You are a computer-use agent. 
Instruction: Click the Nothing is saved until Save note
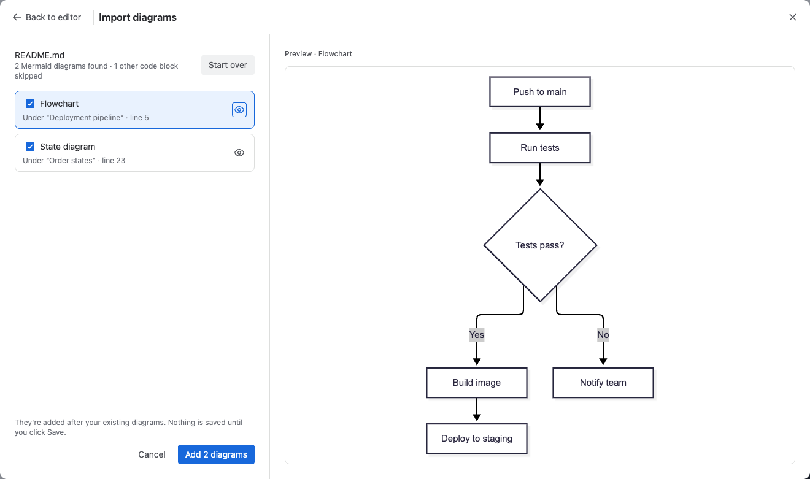[x=129, y=427]
